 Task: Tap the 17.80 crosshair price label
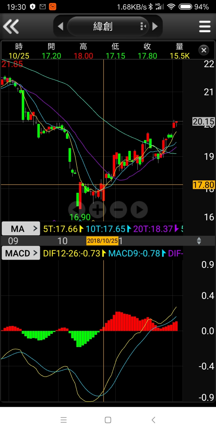204,185
